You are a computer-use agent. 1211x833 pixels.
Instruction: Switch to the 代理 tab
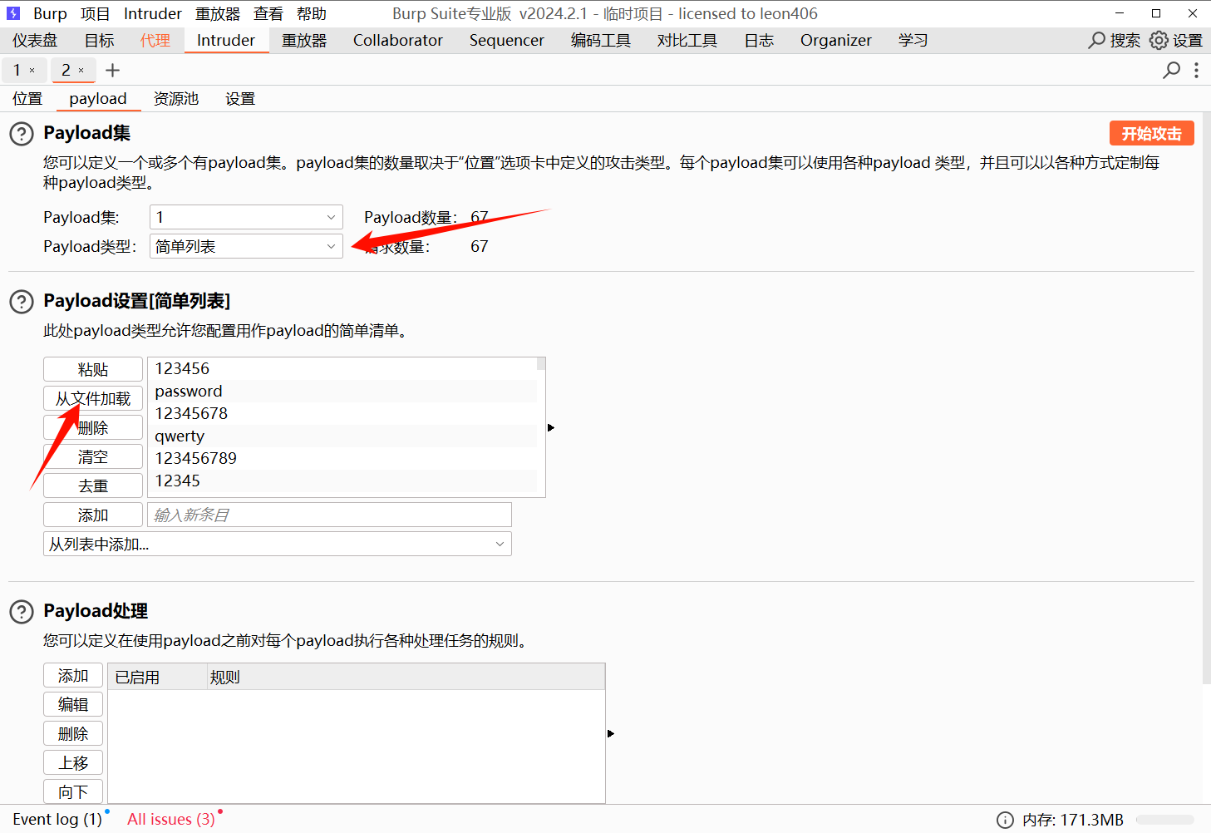[155, 40]
